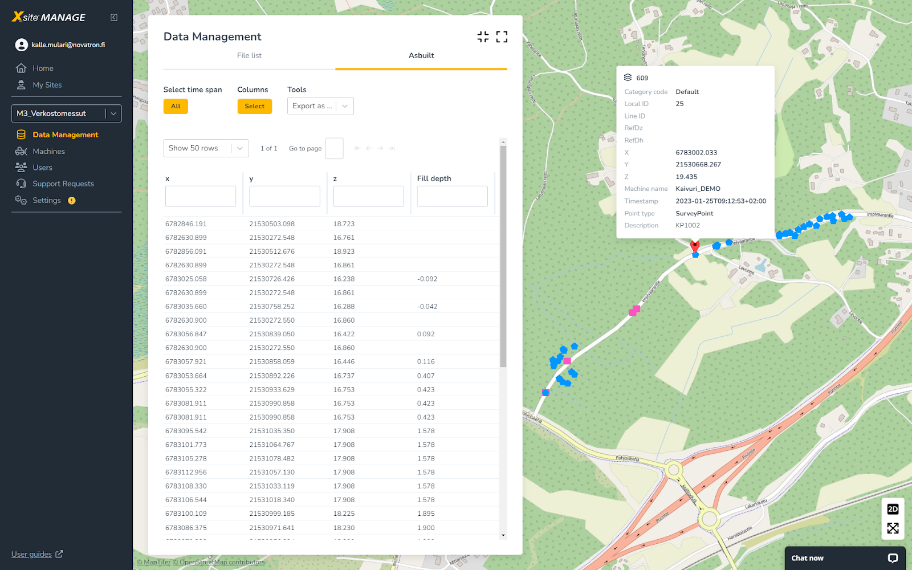This screenshot has height=570, width=912.
Task: Open Machines from the sidebar
Action: point(48,151)
